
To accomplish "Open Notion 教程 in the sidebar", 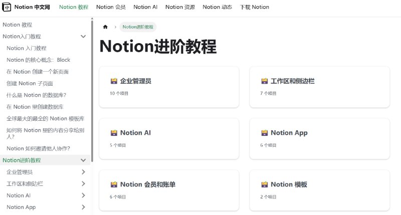I will pyautogui.click(x=17, y=25).
